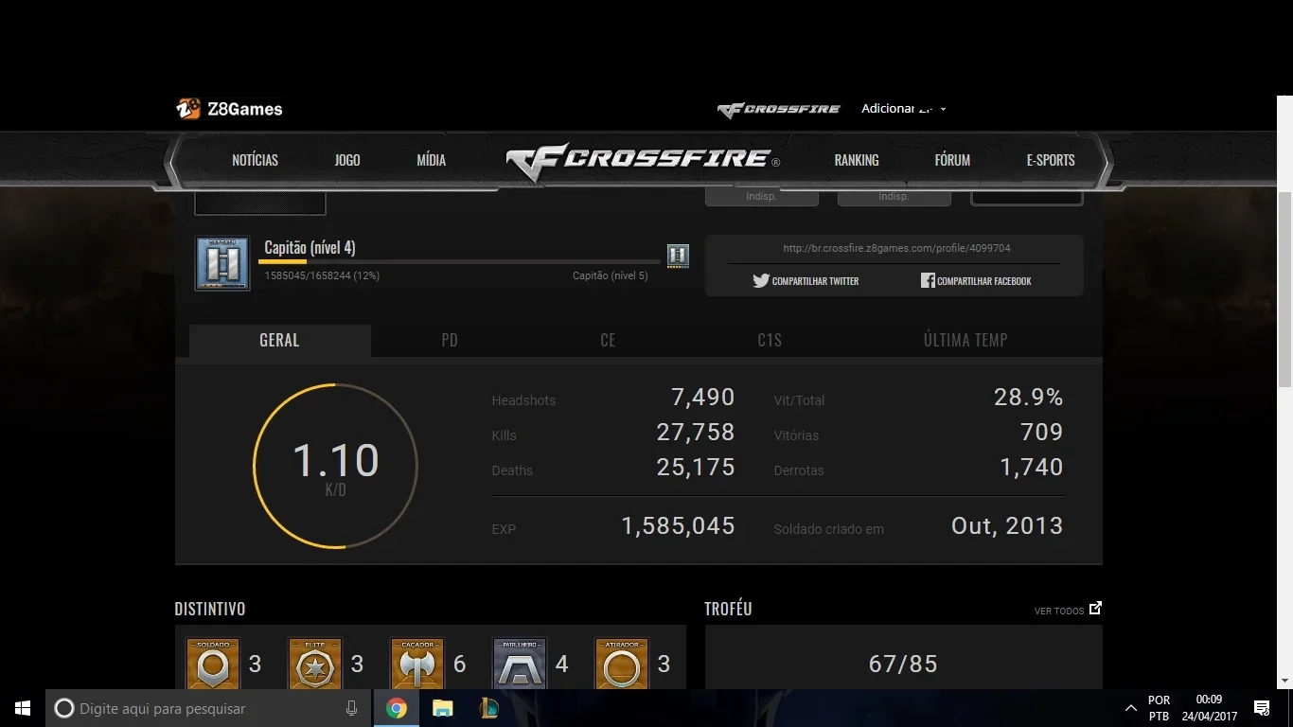
Task: Select the Soldado badge icon
Action: (x=213, y=663)
